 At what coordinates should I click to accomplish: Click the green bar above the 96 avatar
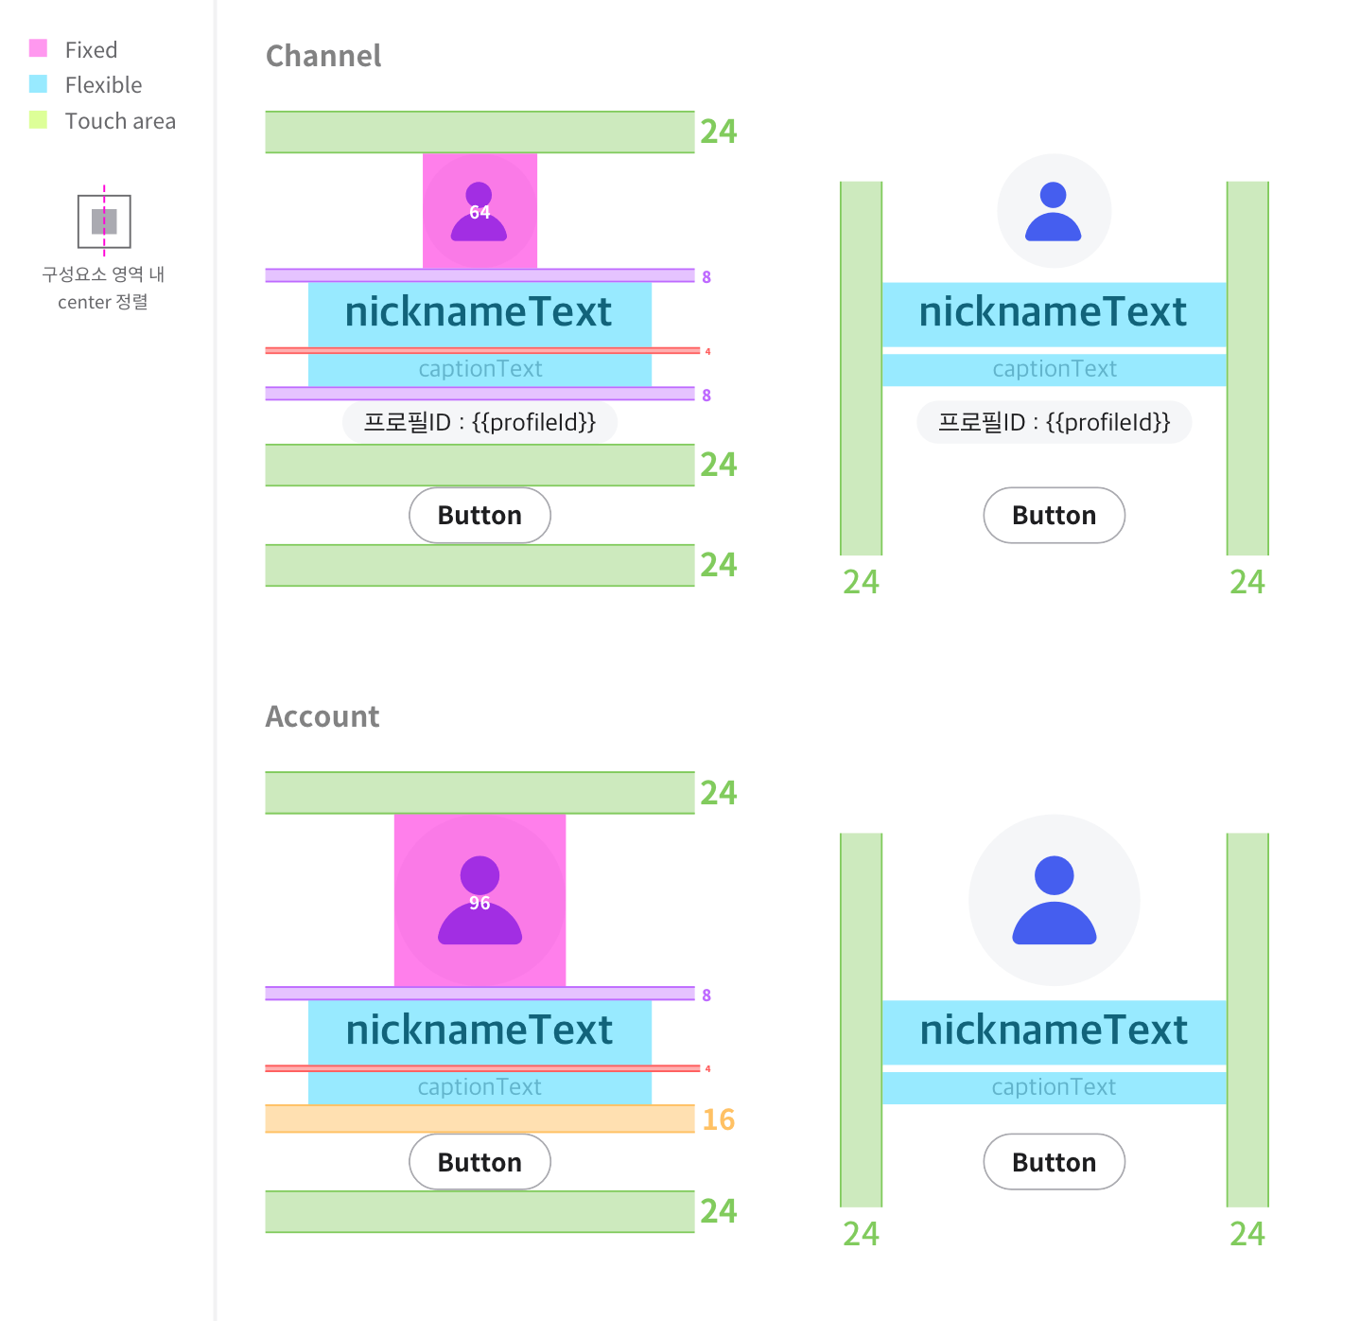(479, 793)
